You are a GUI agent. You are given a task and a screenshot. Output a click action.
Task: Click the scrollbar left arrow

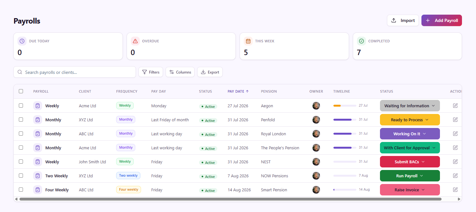click(x=16, y=199)
